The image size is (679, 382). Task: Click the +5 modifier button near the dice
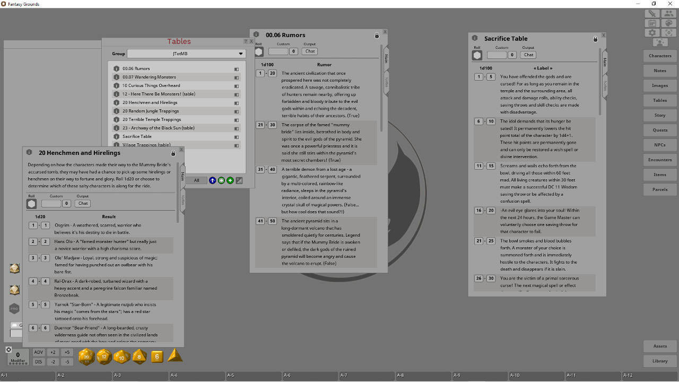click(67, 352)
